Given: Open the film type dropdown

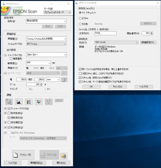Looking at the screenshot, I should click(x=46, y=44).
